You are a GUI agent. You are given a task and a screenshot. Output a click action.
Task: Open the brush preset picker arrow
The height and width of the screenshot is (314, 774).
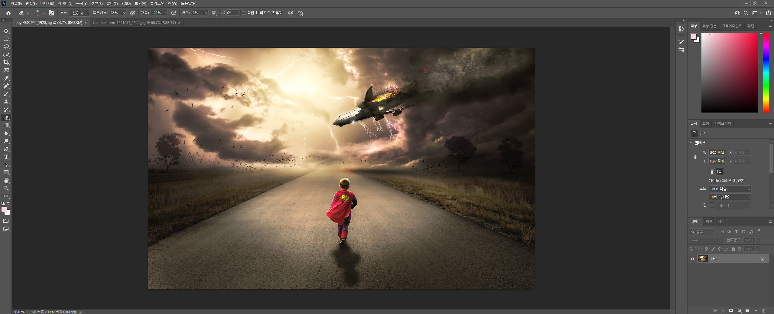click(x=44, y=13)
